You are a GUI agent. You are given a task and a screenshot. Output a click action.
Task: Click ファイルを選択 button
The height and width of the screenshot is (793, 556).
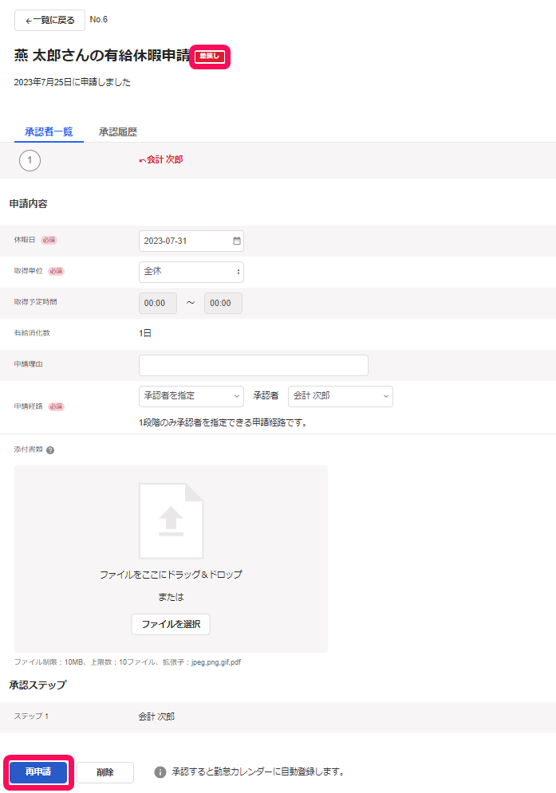(x=171, y=624)
